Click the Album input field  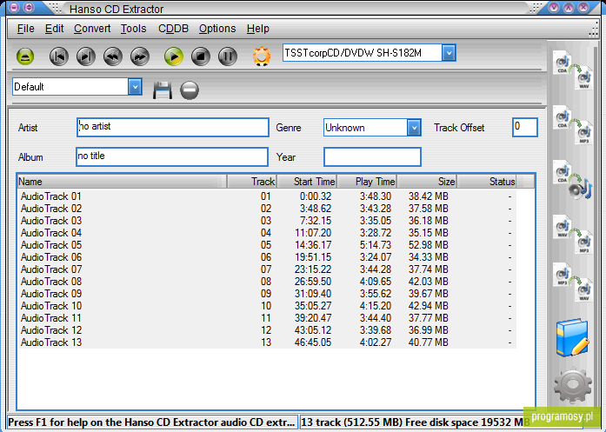point(172,156)
